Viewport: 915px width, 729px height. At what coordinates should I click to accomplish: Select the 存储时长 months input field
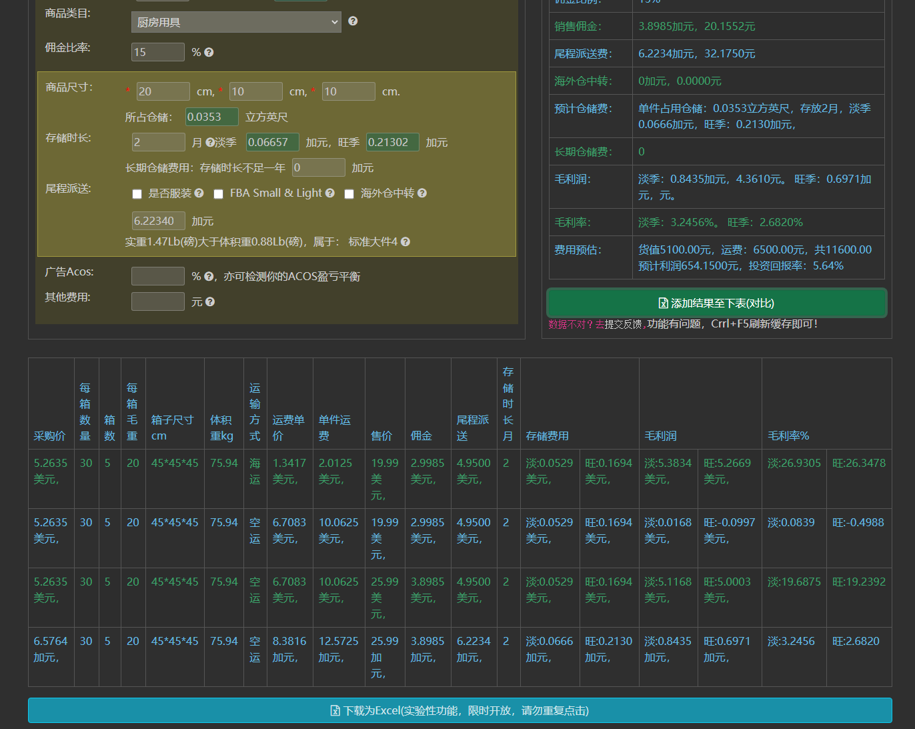click(x=159, y=142)
